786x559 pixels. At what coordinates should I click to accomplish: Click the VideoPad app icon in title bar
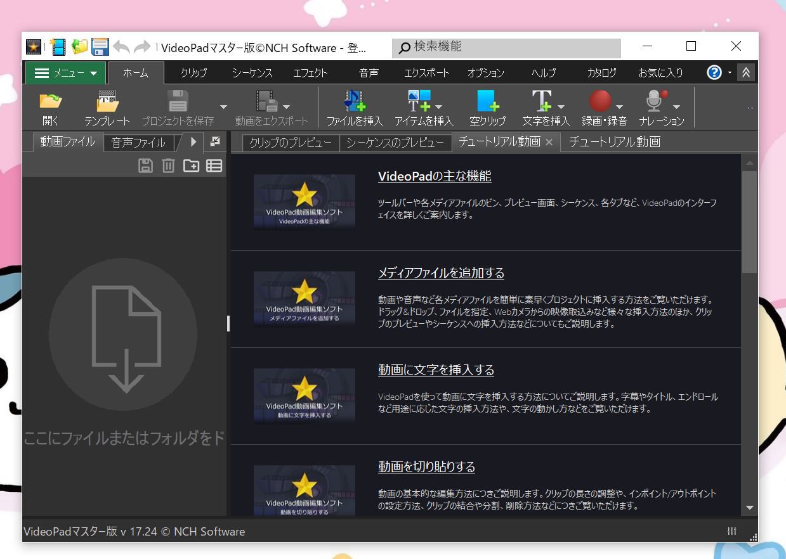tap(34, 47)
